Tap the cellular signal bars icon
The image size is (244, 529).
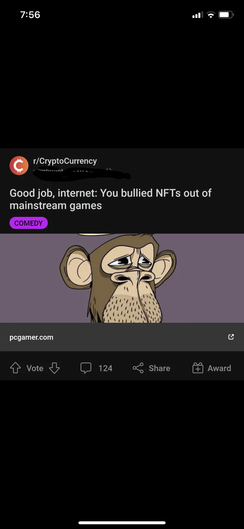pyautogui.click(x=197, y=15)
